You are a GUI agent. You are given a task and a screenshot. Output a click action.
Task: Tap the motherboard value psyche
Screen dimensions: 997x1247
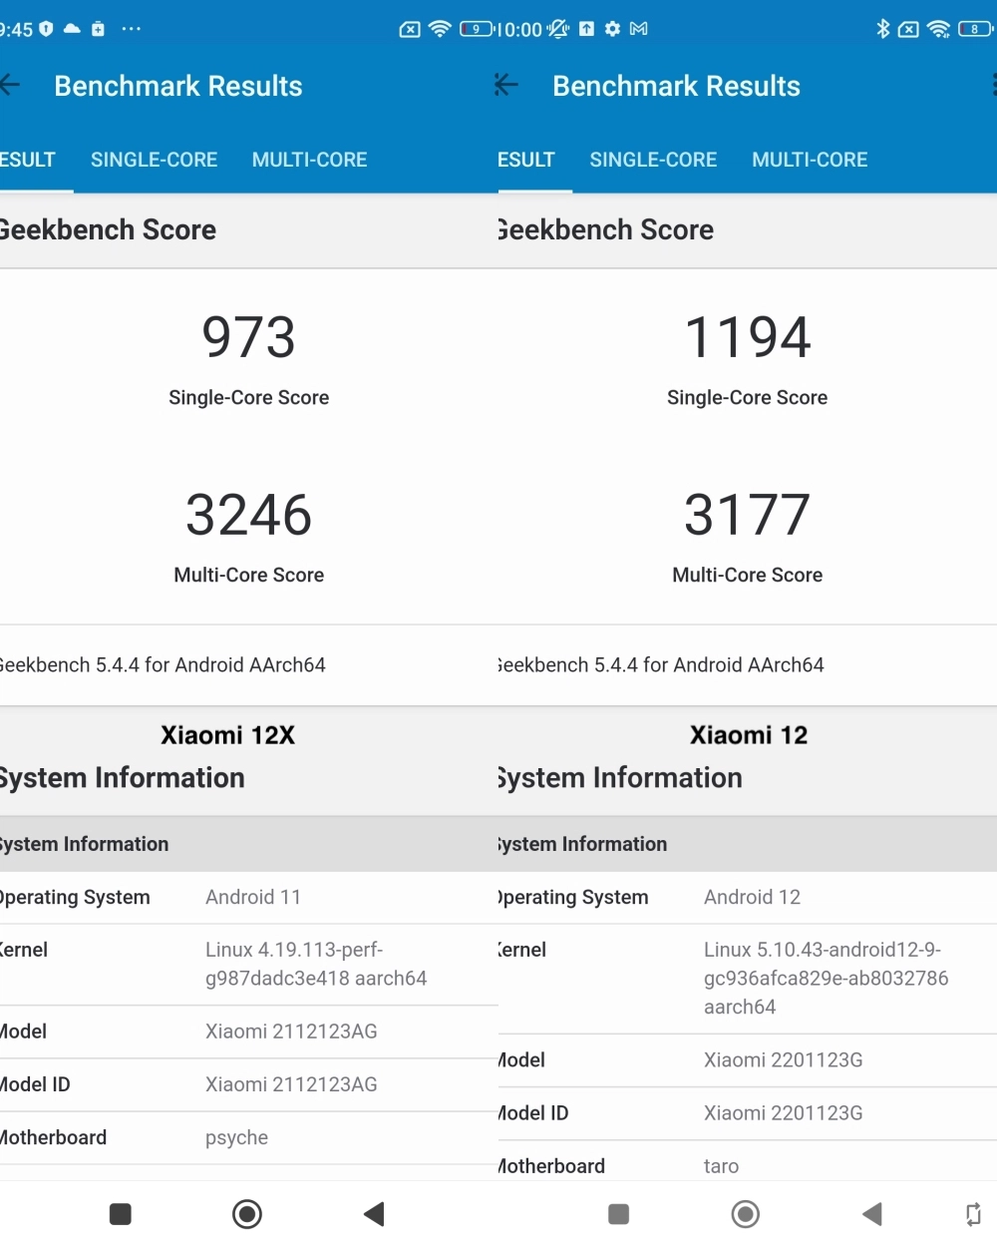[236, 1138]
